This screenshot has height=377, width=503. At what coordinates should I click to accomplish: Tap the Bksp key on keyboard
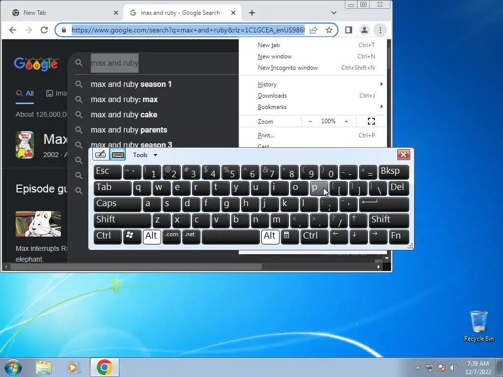point(394,172)
